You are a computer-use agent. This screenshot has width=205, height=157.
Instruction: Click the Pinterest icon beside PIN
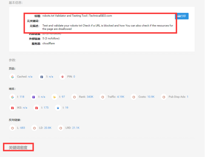click(63, 77)
